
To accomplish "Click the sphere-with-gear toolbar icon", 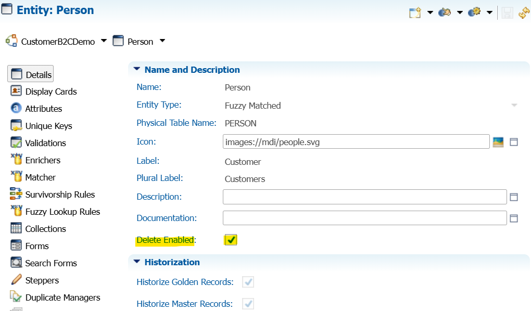I will pos(474,12).
